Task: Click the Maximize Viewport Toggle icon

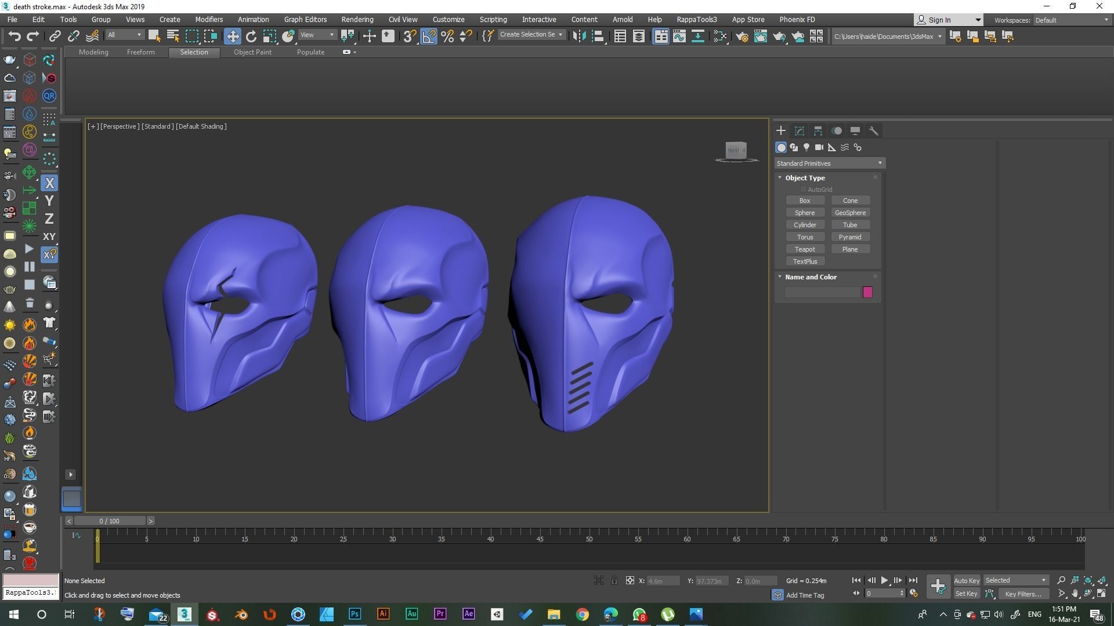Action: (x=1102, y=594)
